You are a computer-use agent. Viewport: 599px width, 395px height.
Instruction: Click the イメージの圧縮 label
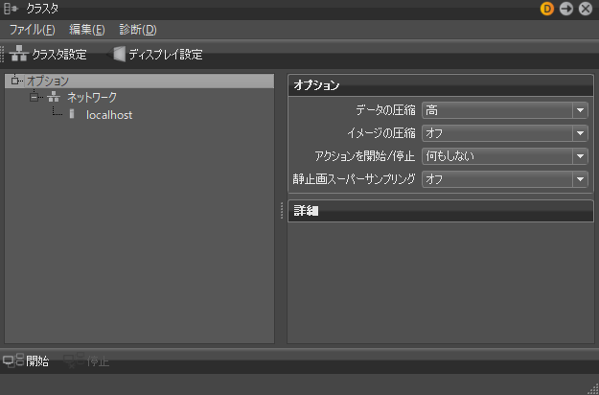pyautogui.click(x=381, y=133)
